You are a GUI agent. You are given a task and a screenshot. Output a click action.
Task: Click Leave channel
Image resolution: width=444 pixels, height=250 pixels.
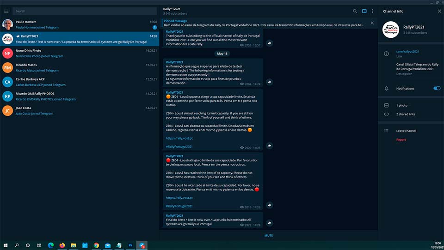pyautogui.click(x=406, y=131)
